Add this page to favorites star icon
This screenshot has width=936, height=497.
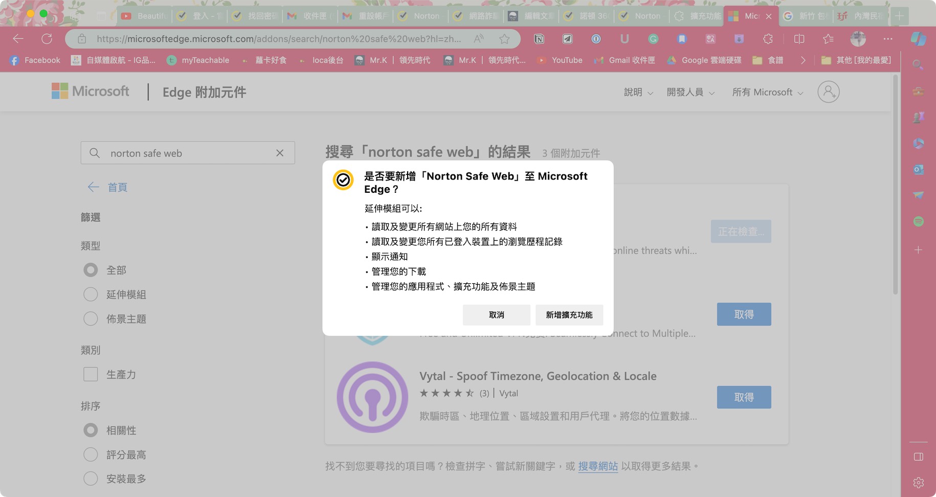[x=504, y=39]
